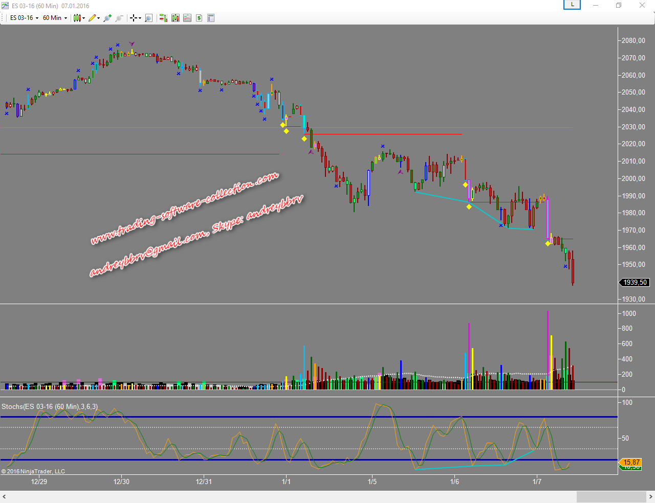Open the ES 03-16 instrument dropdown
The height and width of the screenshot is (503, 655).
pos(24,18)
